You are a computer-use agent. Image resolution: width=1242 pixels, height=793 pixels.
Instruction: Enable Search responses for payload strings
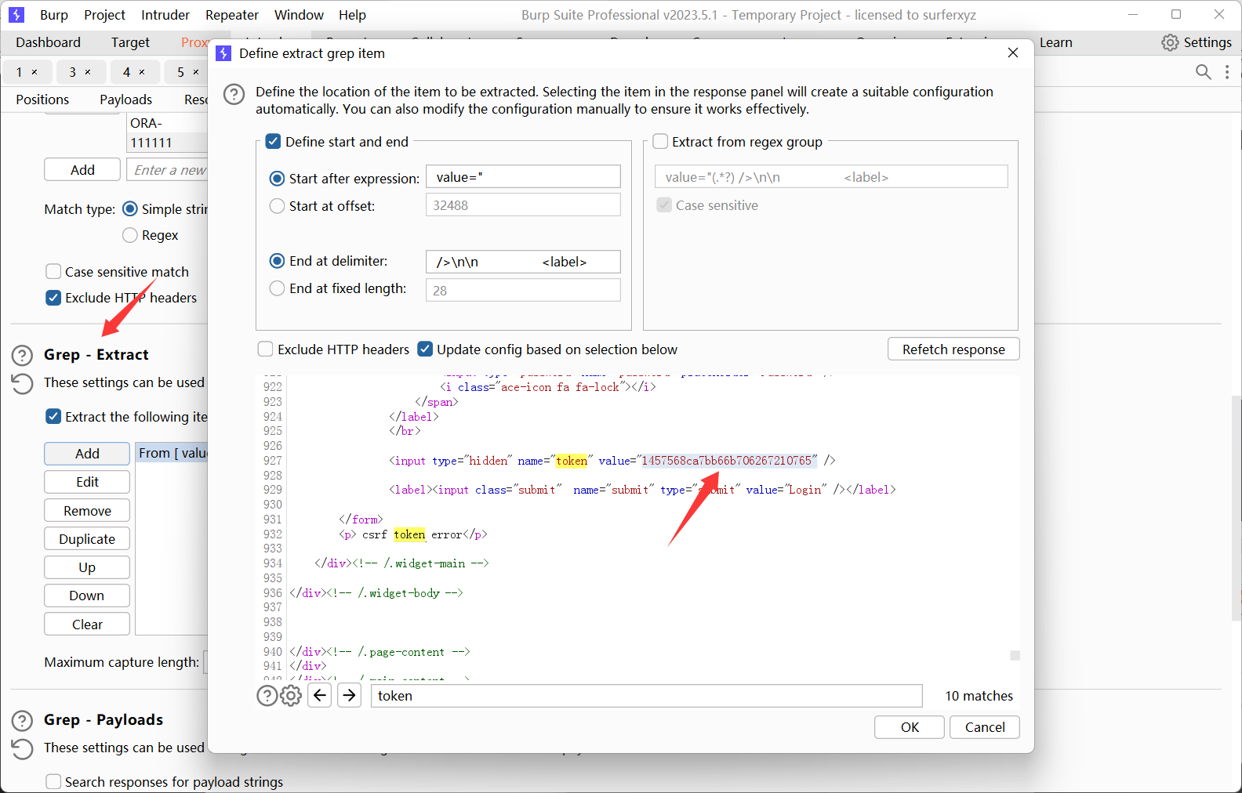tap(53, 781)
